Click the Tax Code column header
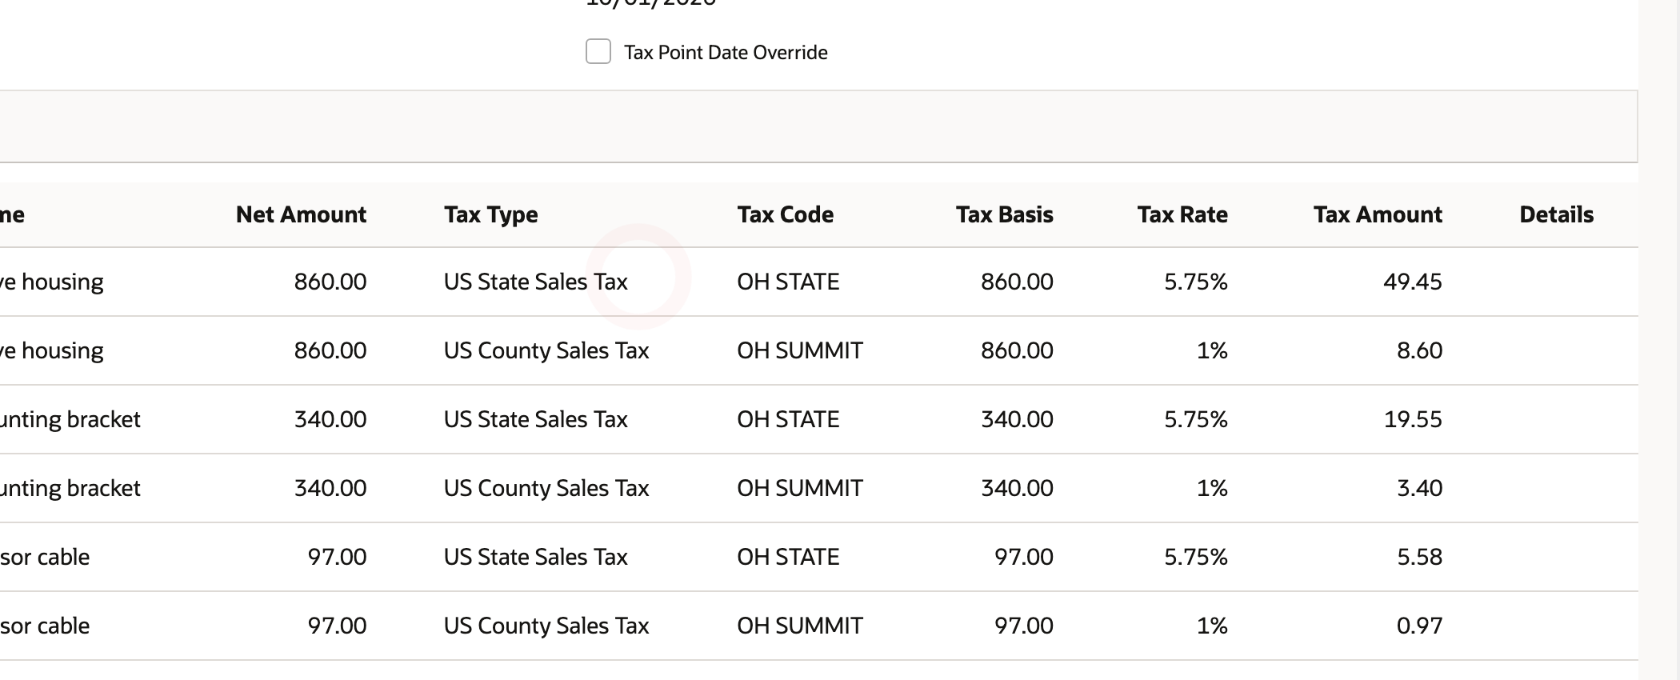Viewport: 1680px width, 680px height. pos(786,214)
